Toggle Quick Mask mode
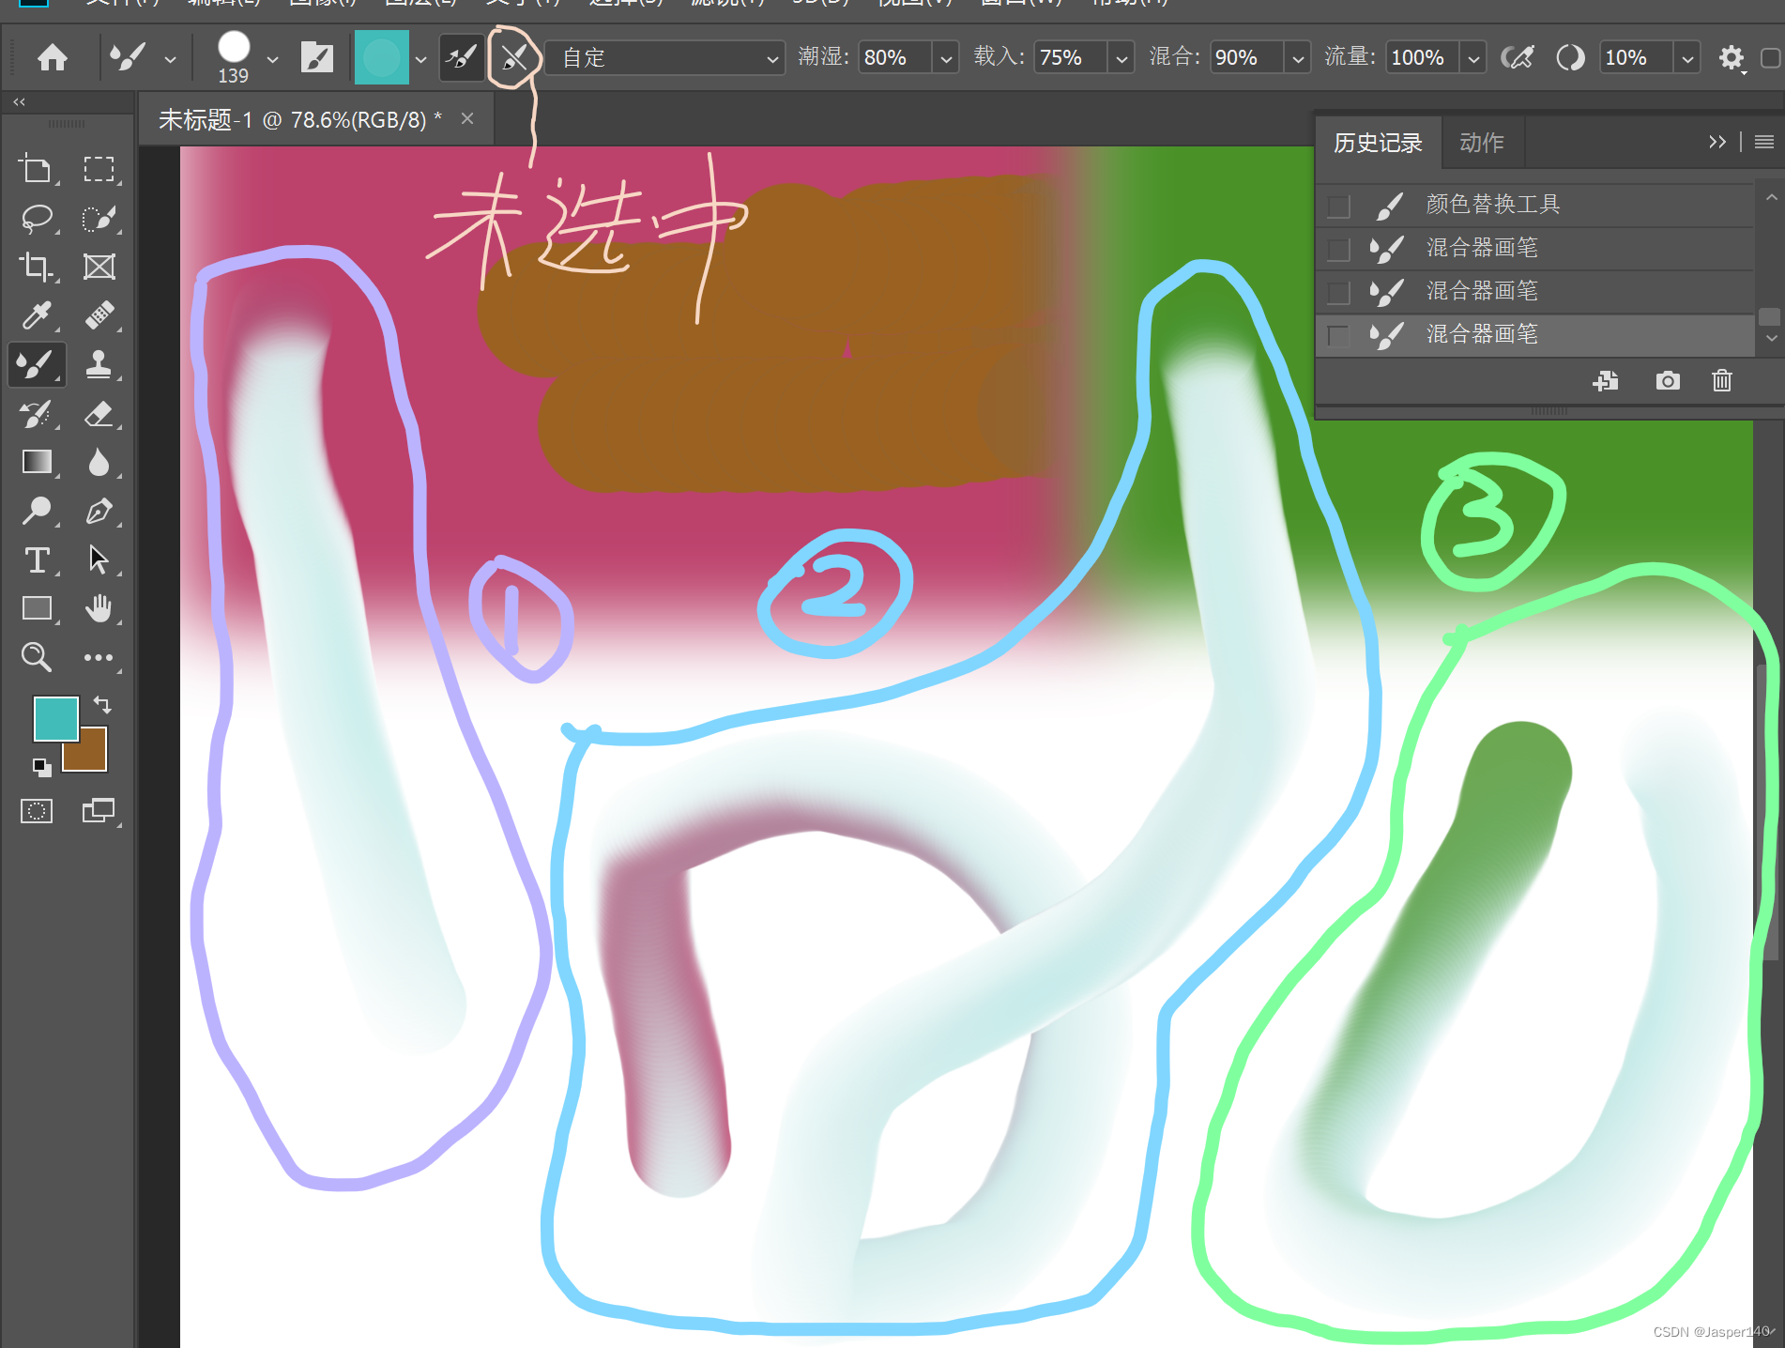Viewport: 1785px width, 1348px height. [x=37, y=811]
